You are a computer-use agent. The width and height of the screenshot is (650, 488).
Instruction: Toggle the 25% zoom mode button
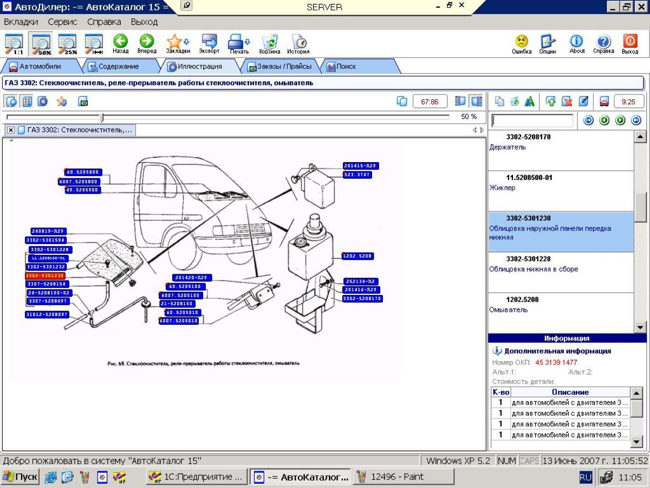(x=68, y=44)
